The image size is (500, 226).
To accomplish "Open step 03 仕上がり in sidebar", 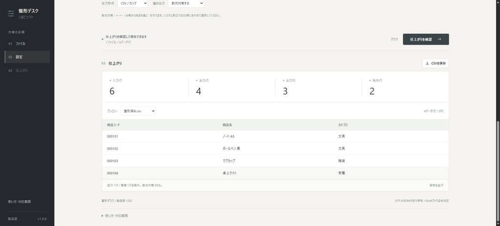I will tap(27, 70).
